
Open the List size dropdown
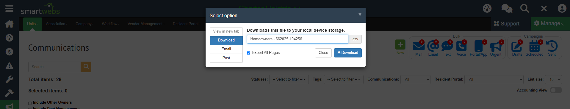click(x=554, y=79)
